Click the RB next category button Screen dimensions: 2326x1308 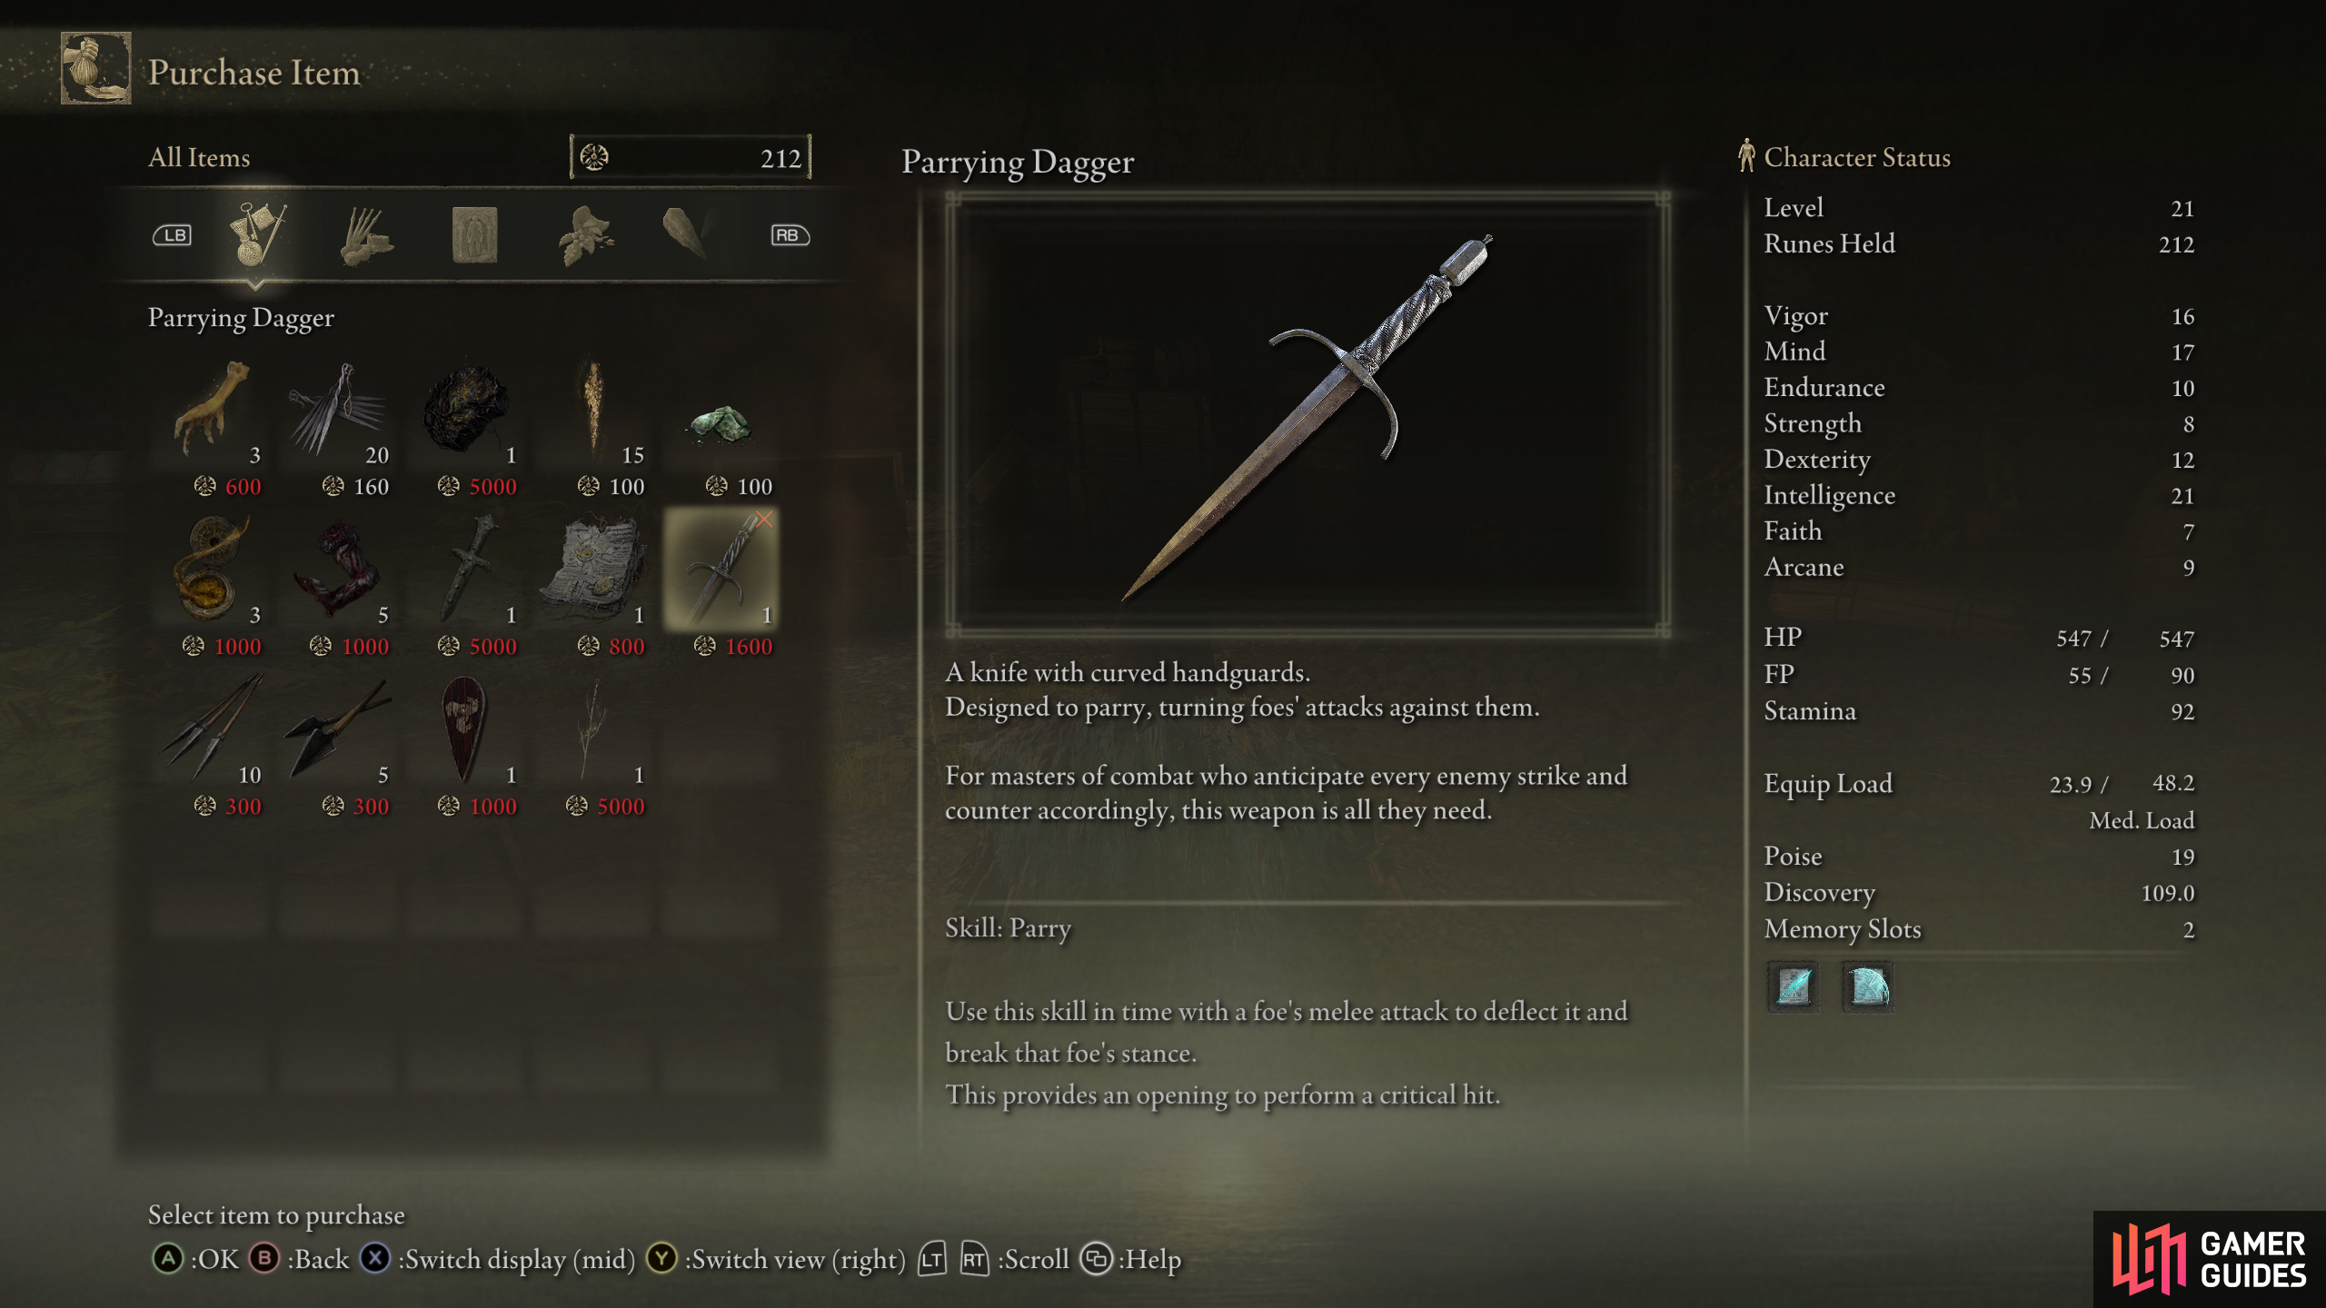click(x=789, y=235)
